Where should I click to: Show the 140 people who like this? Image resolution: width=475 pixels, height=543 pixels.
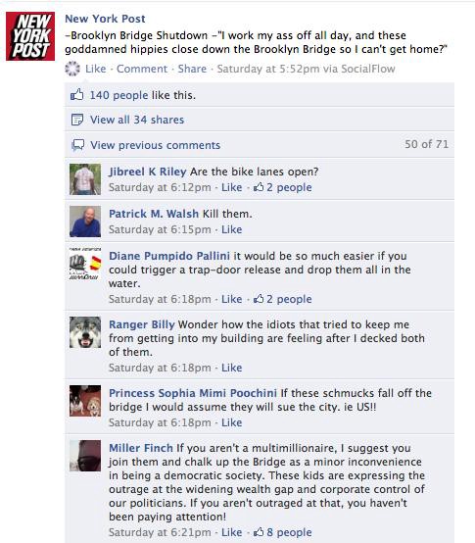pos(119,95)
